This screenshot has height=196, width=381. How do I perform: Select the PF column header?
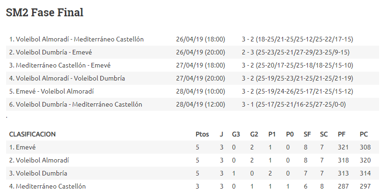[x=342, y=134]
